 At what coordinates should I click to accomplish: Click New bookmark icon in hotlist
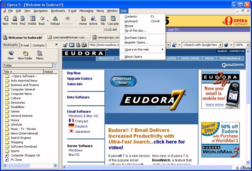[x=11, y=55]
